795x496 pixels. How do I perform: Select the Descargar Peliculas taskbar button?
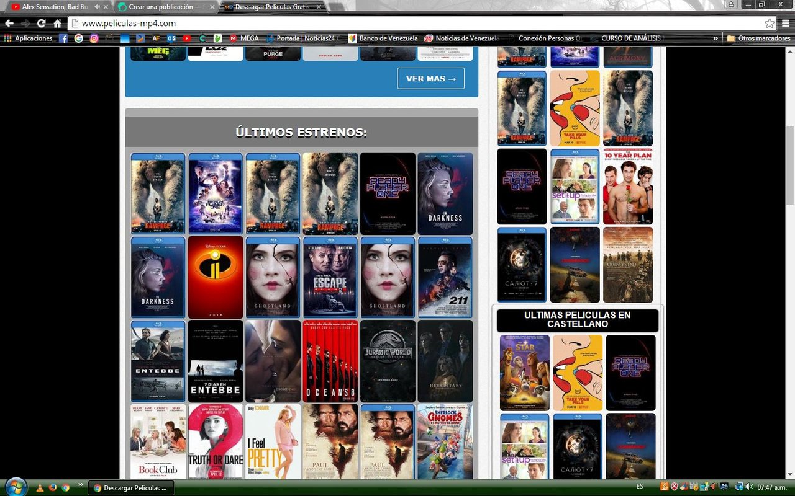point(131,488)
